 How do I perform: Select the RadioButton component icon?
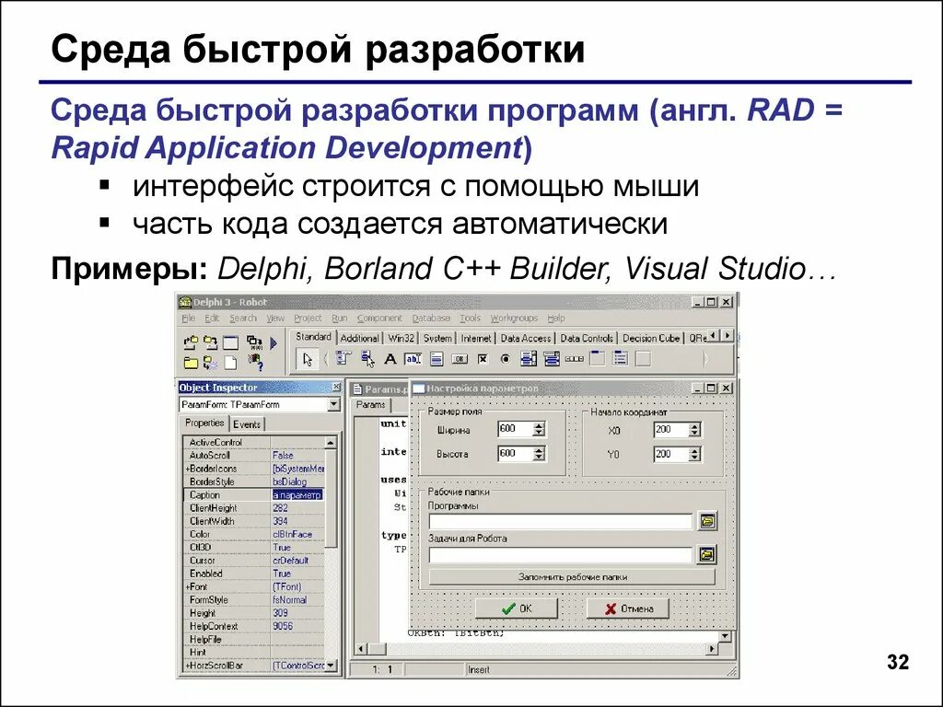[x=506, y=359]
